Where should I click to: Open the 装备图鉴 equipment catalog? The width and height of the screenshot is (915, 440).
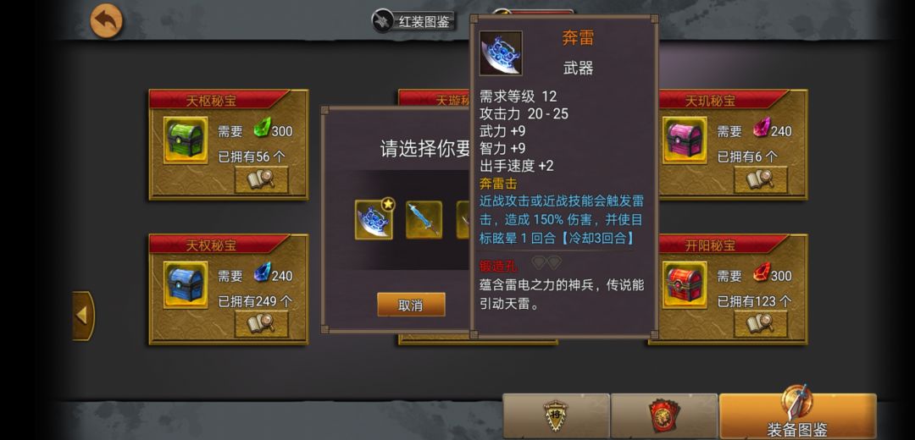tap(797, 416)
